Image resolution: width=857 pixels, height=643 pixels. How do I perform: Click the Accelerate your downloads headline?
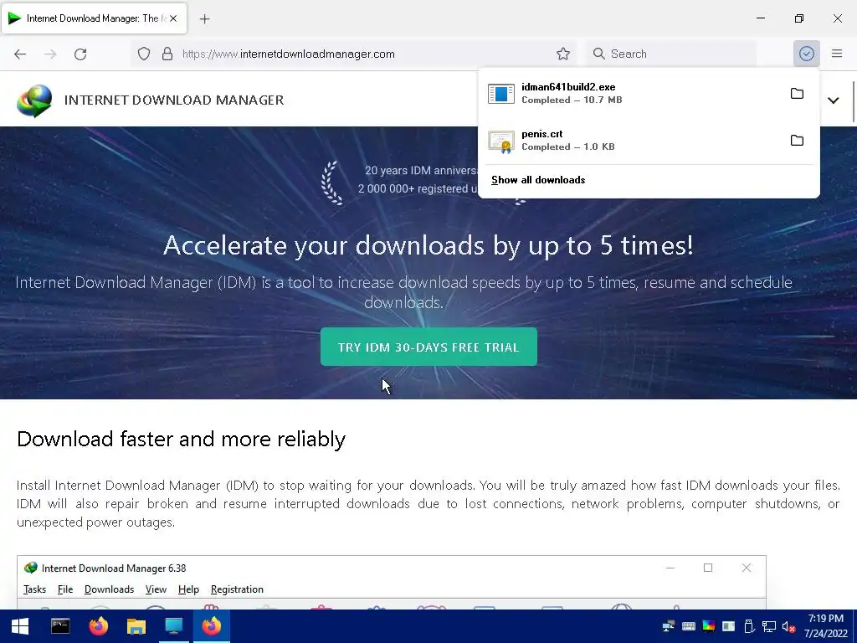pos(428,245)
